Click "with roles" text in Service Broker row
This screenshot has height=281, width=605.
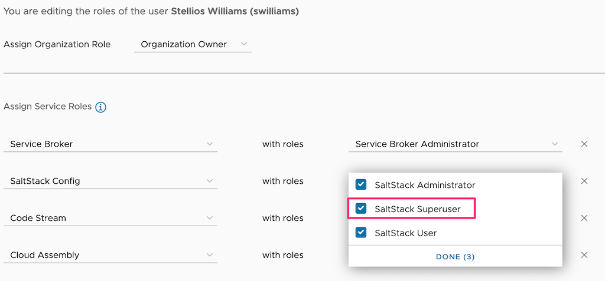(x=283, y=144)
